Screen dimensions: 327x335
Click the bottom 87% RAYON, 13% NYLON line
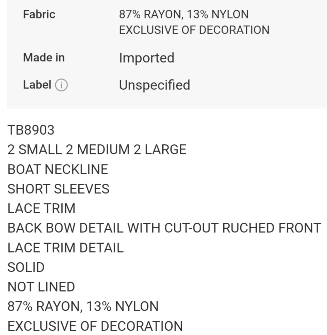click(x=83, y=306)
